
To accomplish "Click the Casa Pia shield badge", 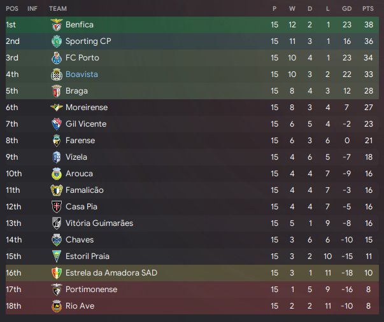I will pos(57,207).
